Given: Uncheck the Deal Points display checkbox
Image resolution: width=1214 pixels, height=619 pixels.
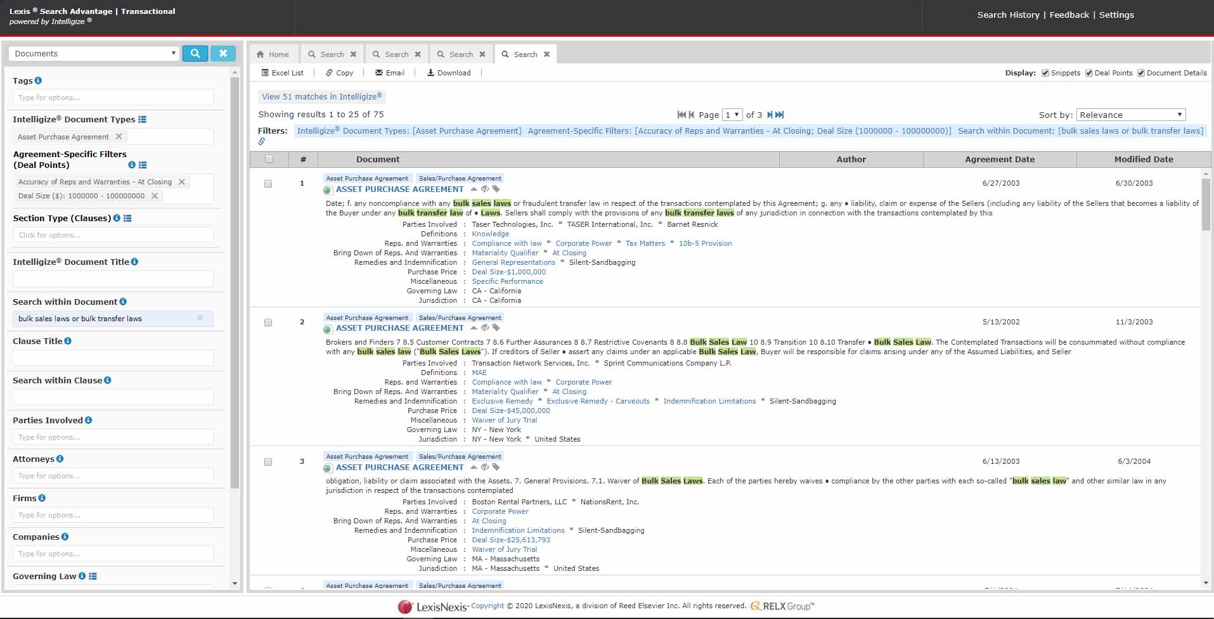Looking at the screenshot, I should pos(1088,73).
